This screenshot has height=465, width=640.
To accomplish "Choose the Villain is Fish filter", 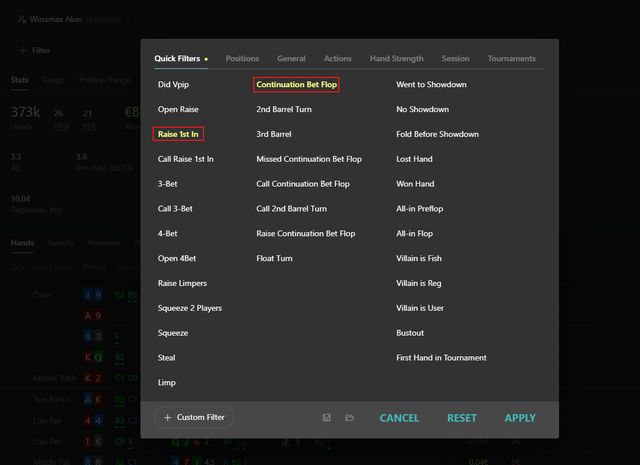I will click(419, 259).
